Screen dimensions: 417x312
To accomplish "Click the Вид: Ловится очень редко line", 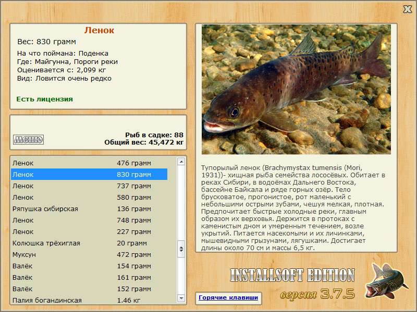I will click(x=64, y=79).
